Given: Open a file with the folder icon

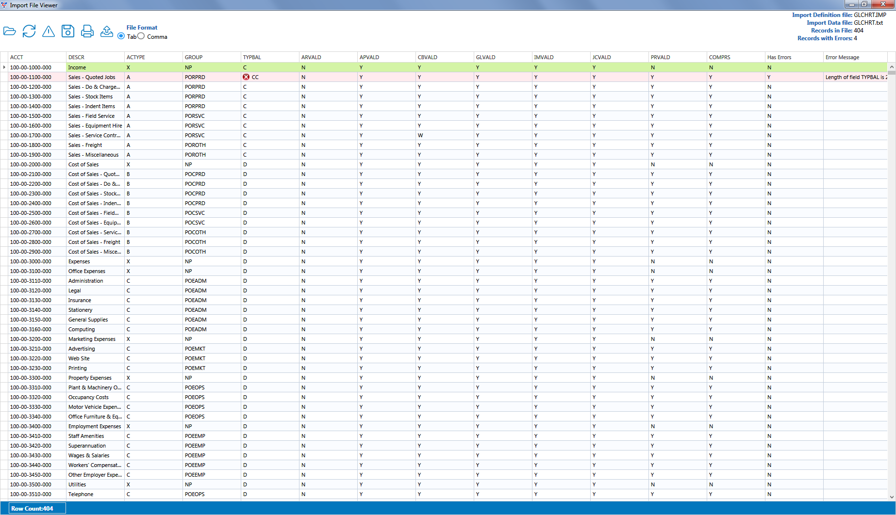Looking at the screenshot, I should tap(10, 32).
